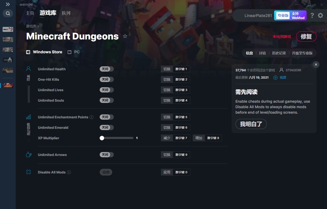Click 游戏库 breadcrumb link

pyautogui.click(x=31, y=26)
